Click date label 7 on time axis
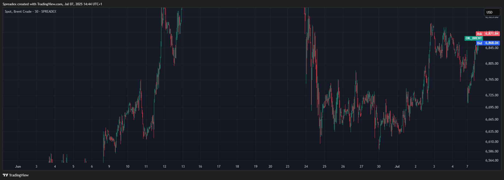This screenshot has width=504, height=180. point(467,167)
